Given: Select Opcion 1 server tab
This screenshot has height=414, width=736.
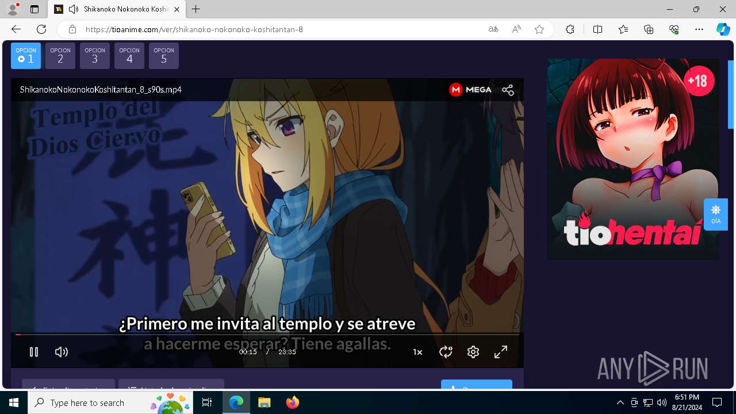Looking at the screenshot, I should (x=26, y=56).
